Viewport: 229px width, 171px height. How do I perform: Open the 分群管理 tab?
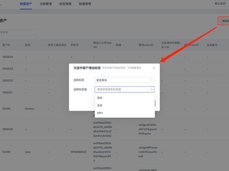46,4
